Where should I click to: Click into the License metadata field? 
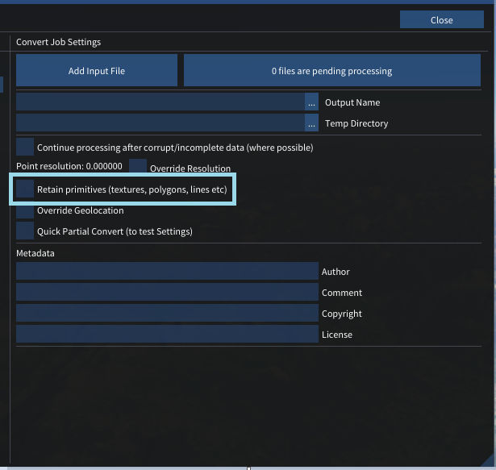pyautogui.click(x=167, y=334)
